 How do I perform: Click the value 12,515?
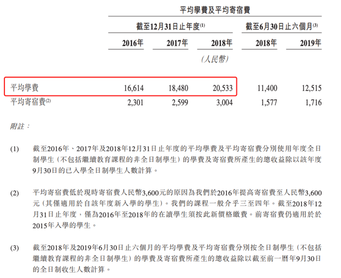coord(312,88)
